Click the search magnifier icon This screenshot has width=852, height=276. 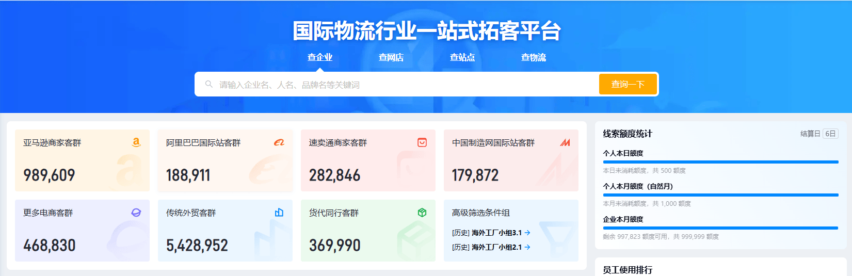coord(209,84)
